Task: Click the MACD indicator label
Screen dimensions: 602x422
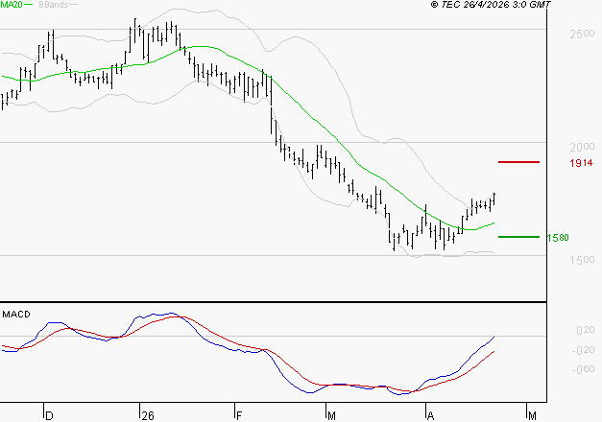Action: click(x=16, y=315)
